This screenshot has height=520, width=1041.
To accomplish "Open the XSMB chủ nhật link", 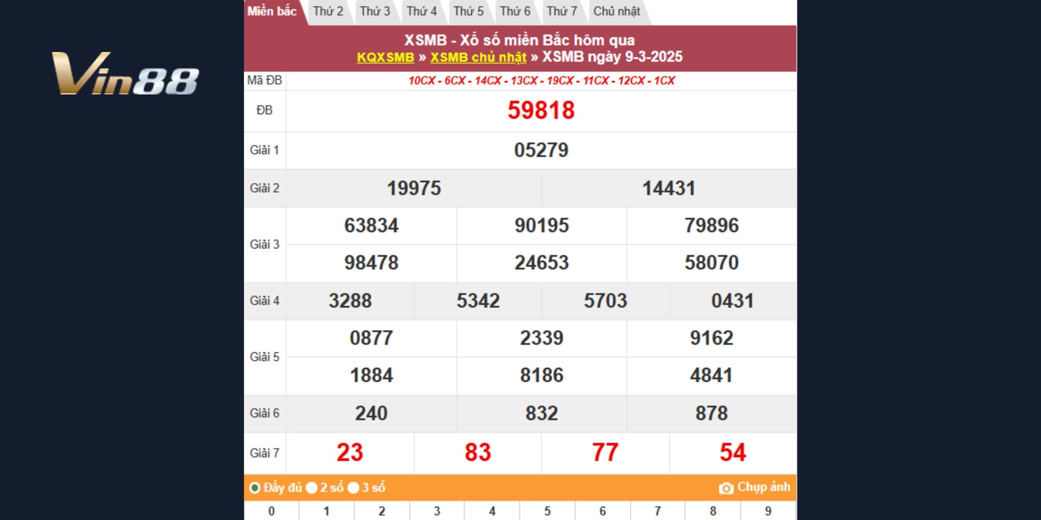I will (x=478, y=57).
